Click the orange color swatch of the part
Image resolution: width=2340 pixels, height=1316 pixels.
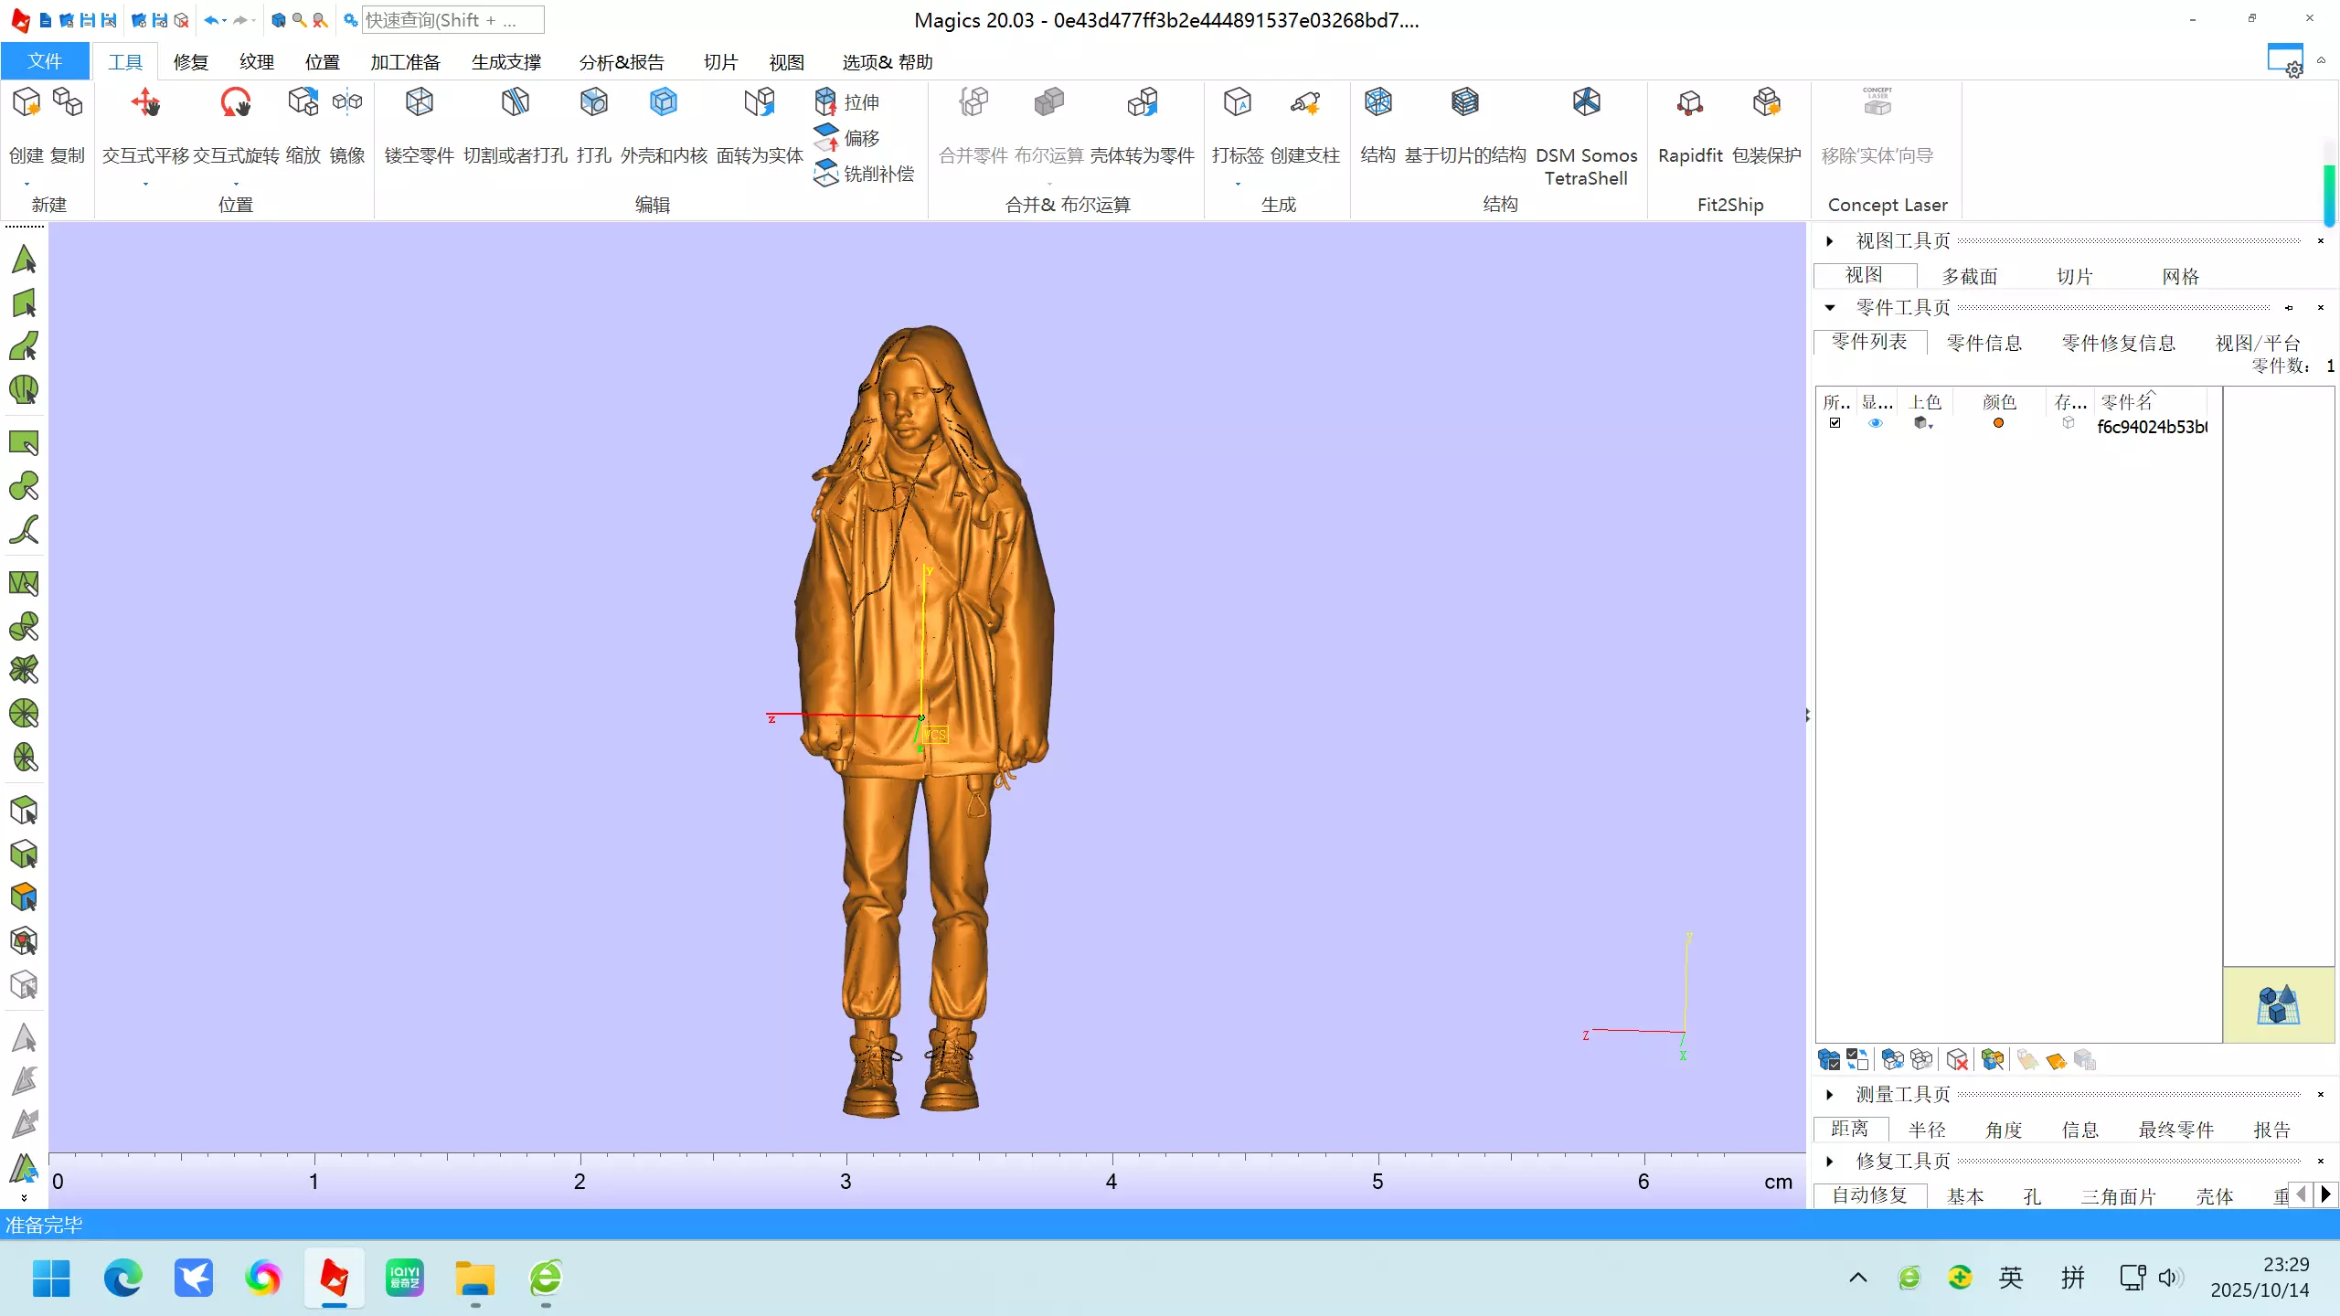1998,423
